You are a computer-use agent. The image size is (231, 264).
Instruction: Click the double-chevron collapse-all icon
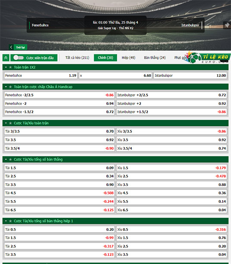[6, 58]
